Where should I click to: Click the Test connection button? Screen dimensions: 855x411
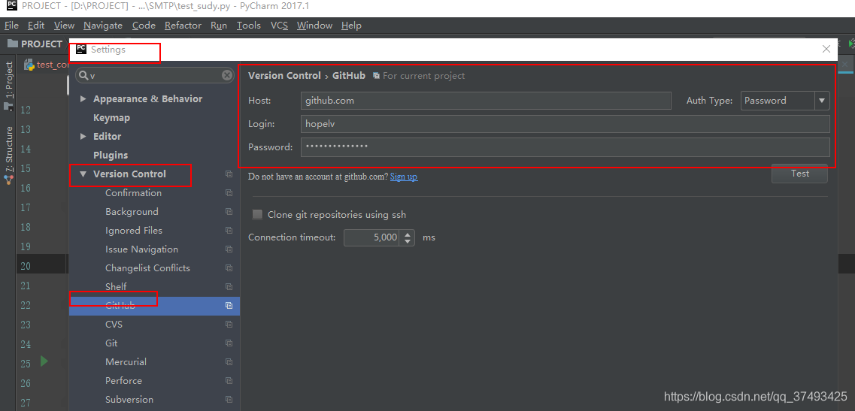click(799, 174)
